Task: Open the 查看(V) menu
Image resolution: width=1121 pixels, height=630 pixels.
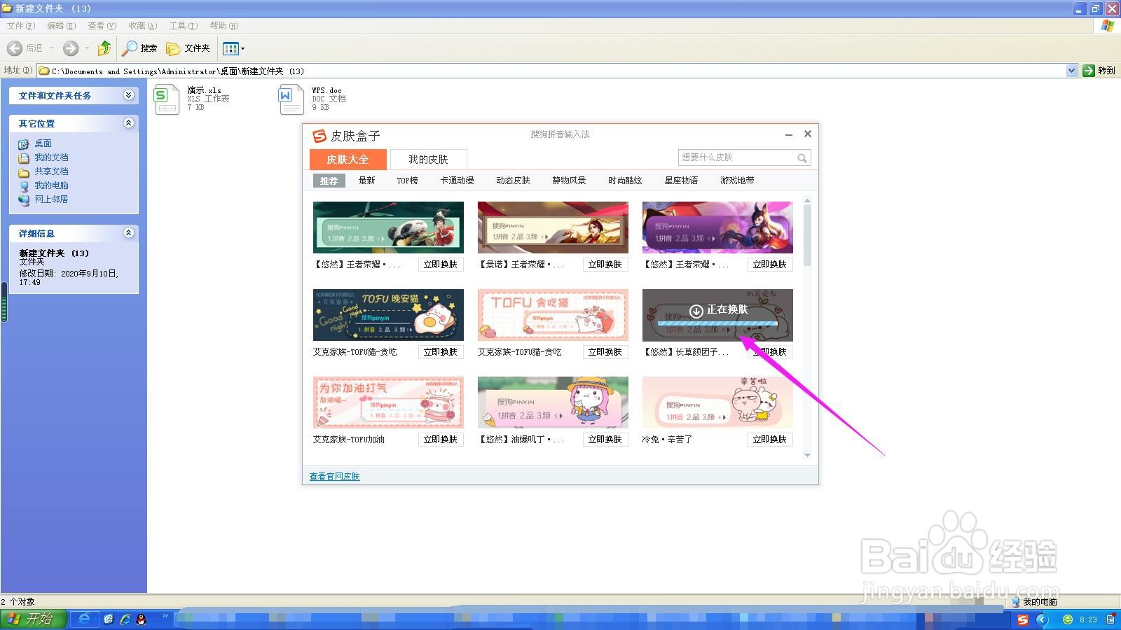Action: pyautogui.click(x=102, y=26)
